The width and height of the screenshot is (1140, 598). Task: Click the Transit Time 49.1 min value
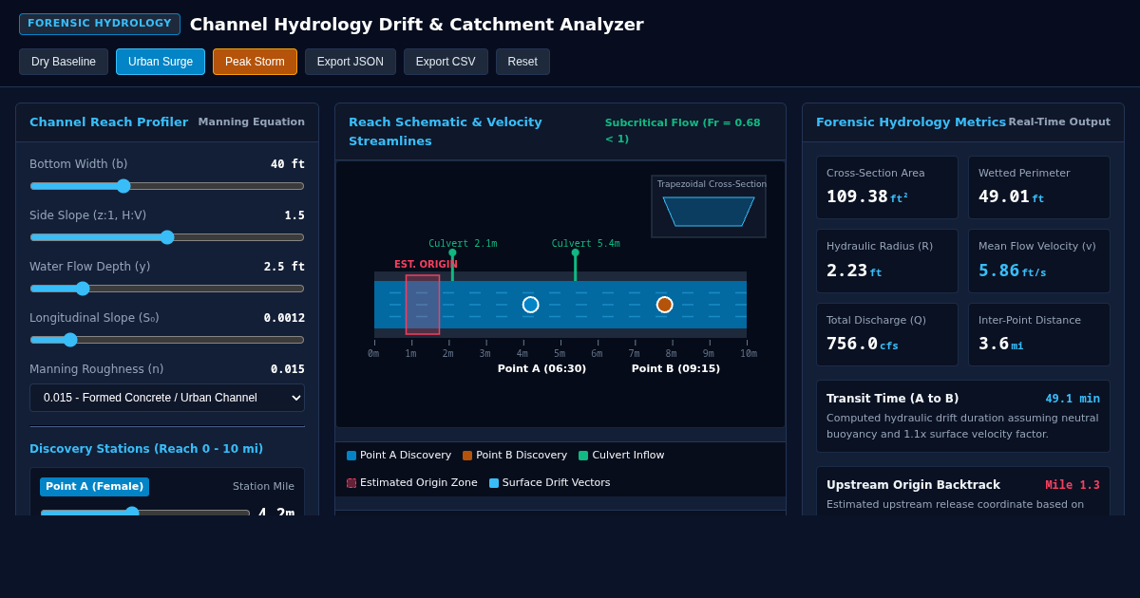1073,399
